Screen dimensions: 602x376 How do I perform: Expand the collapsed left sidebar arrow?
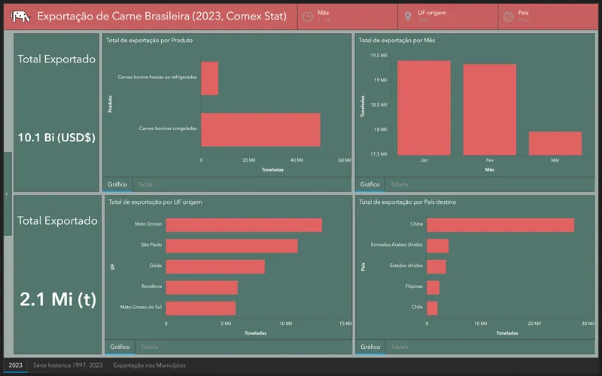7,194
